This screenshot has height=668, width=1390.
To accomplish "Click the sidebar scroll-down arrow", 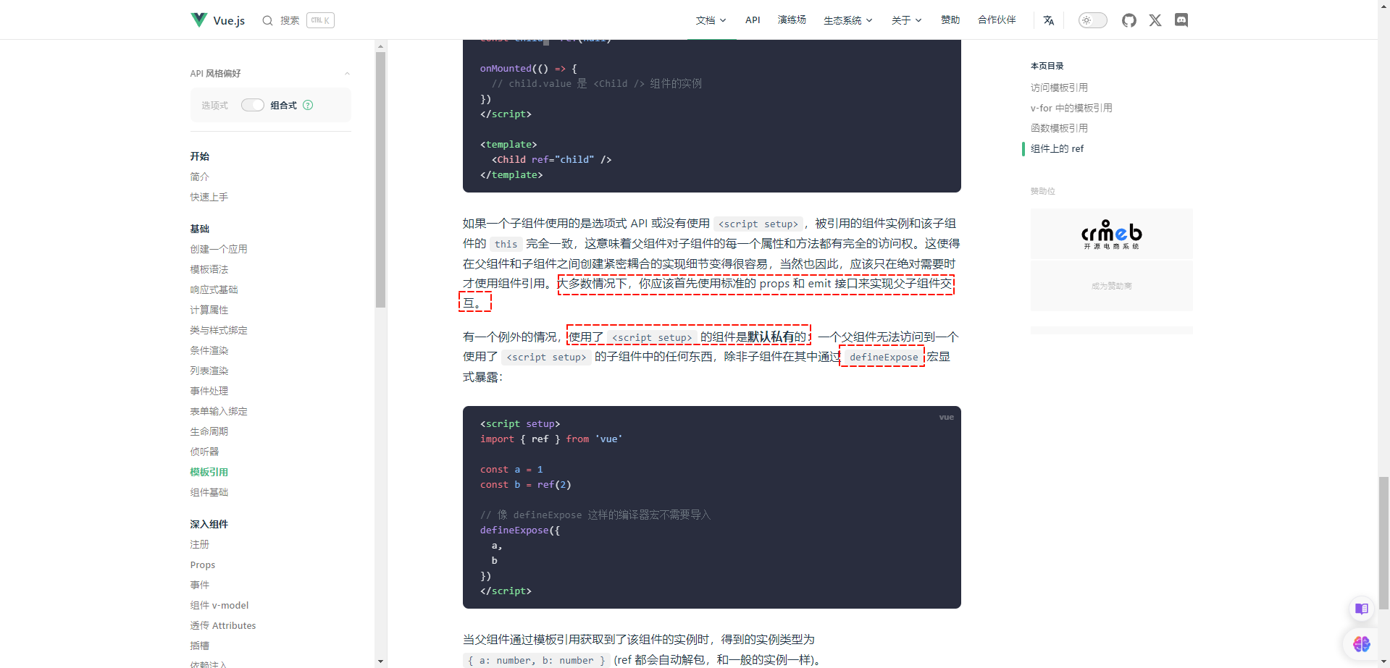I will click(381, 661).
